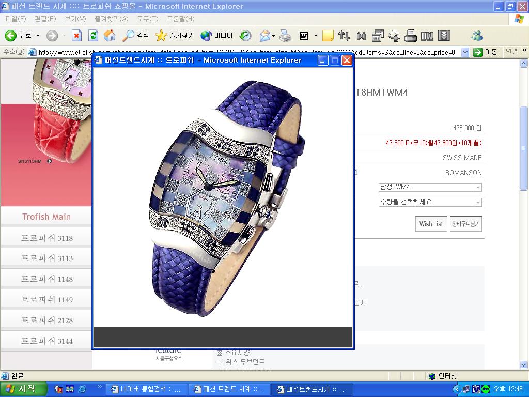The height and width of the screenshot is (397, 529).
Task: Open the Back button history dropdown arrow
Action: 38,36
